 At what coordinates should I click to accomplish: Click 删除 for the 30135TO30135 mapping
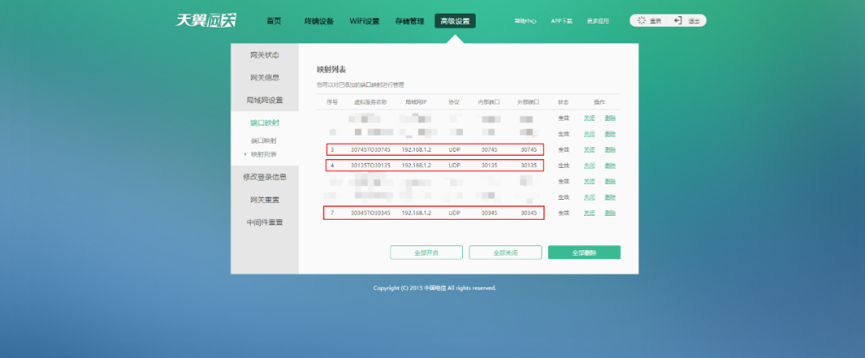click(x=610, y=165)
